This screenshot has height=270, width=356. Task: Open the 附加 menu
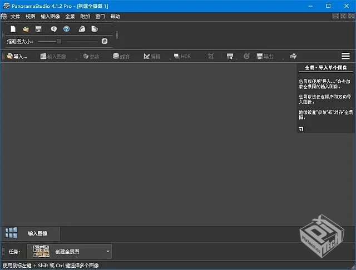pyautogui.click(x=85, y=17)
